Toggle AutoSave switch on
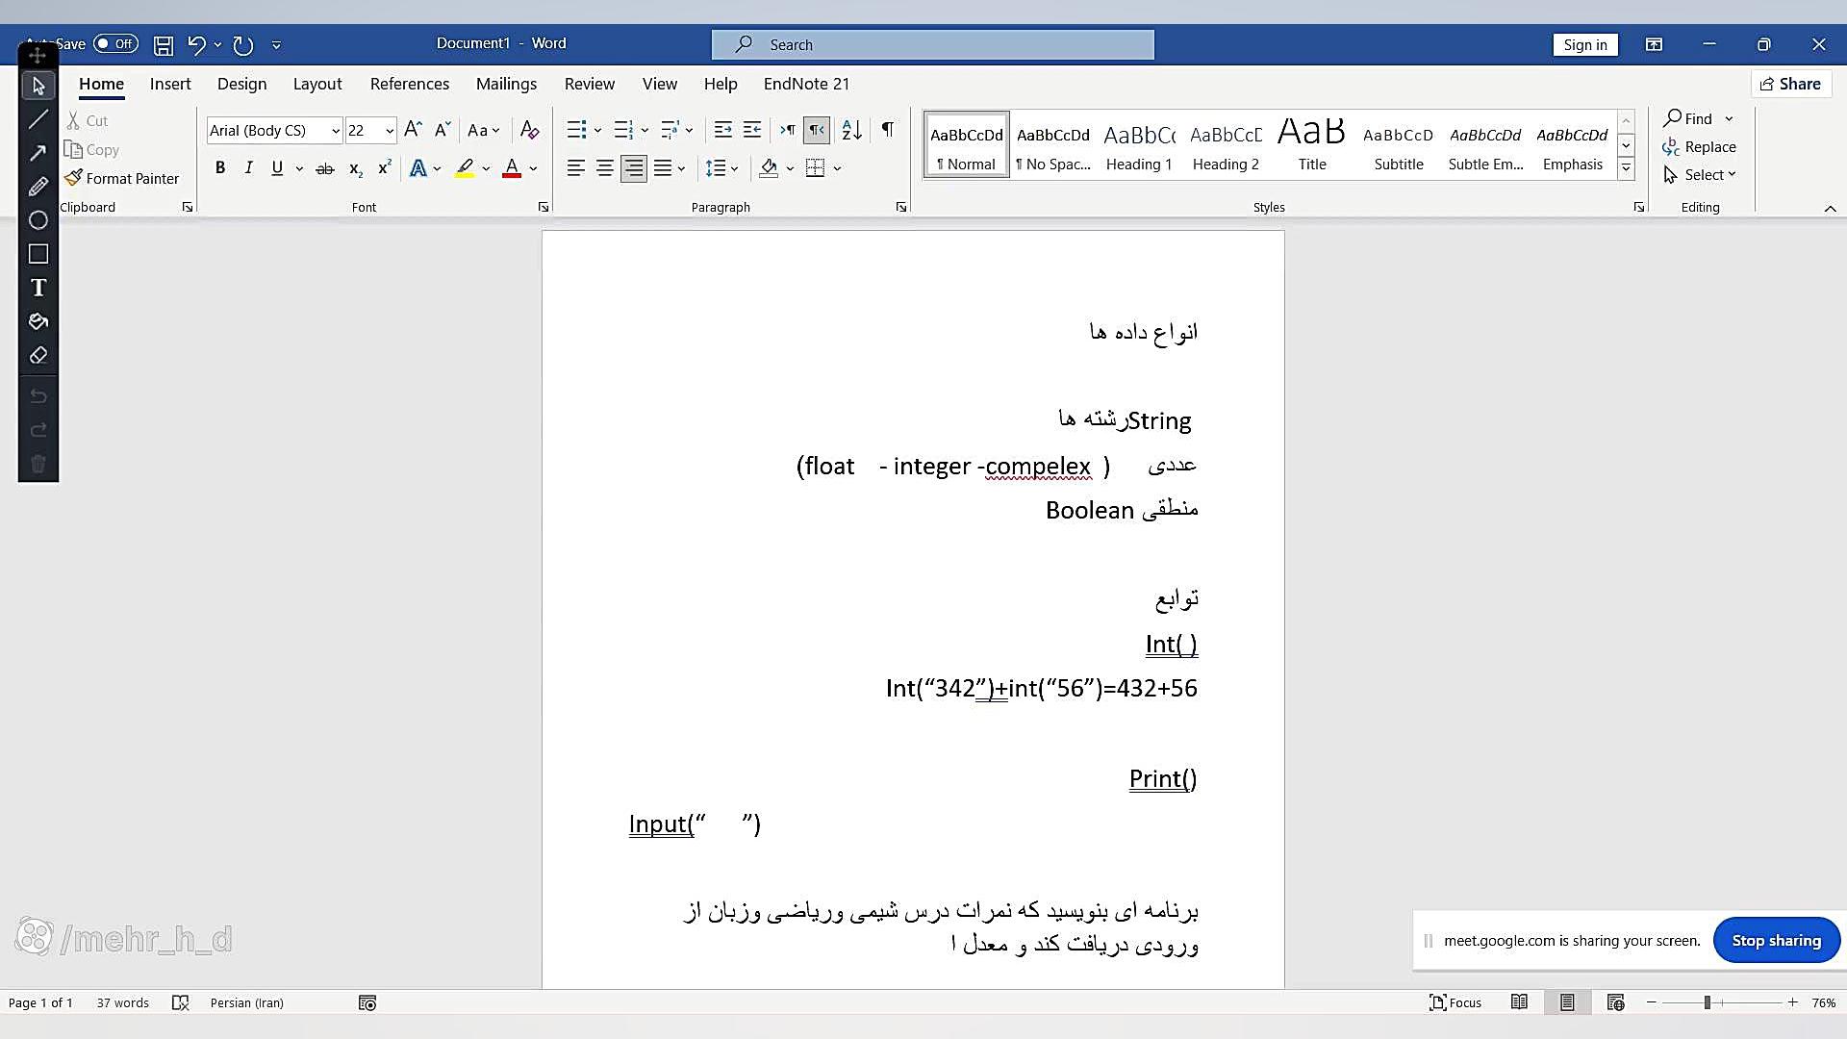The height and width of the screenshot is (1039, 1847). tap(115, 44)
